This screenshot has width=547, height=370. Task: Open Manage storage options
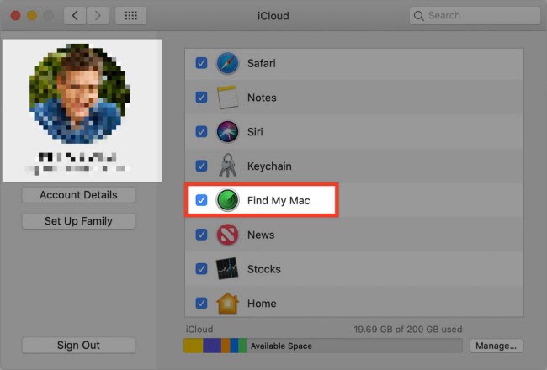496,346
